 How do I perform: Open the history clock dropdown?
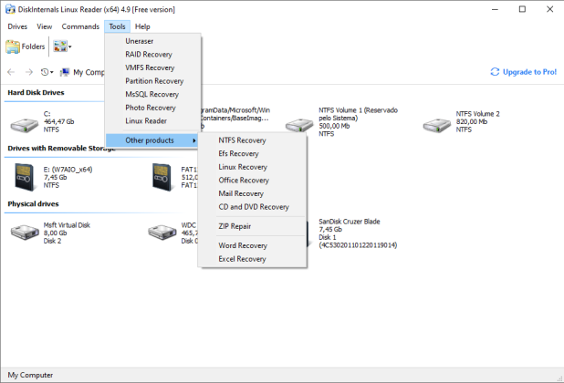tap(47, 72)
